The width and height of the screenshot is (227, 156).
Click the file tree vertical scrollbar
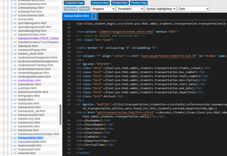60,114
